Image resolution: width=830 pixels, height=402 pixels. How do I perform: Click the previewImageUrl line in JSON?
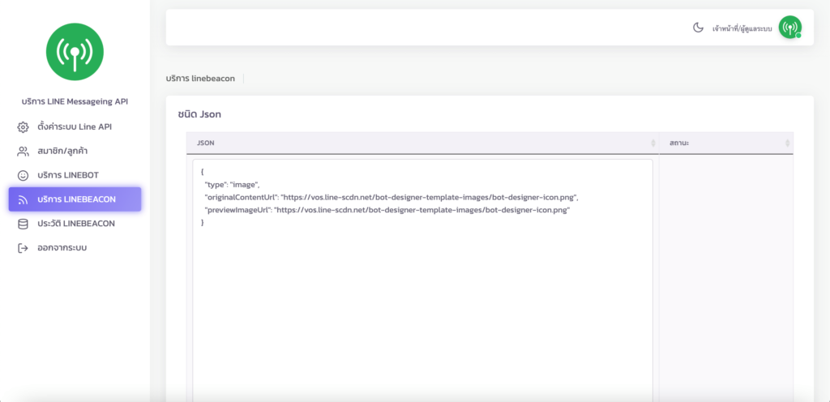[x=387, y=210]
